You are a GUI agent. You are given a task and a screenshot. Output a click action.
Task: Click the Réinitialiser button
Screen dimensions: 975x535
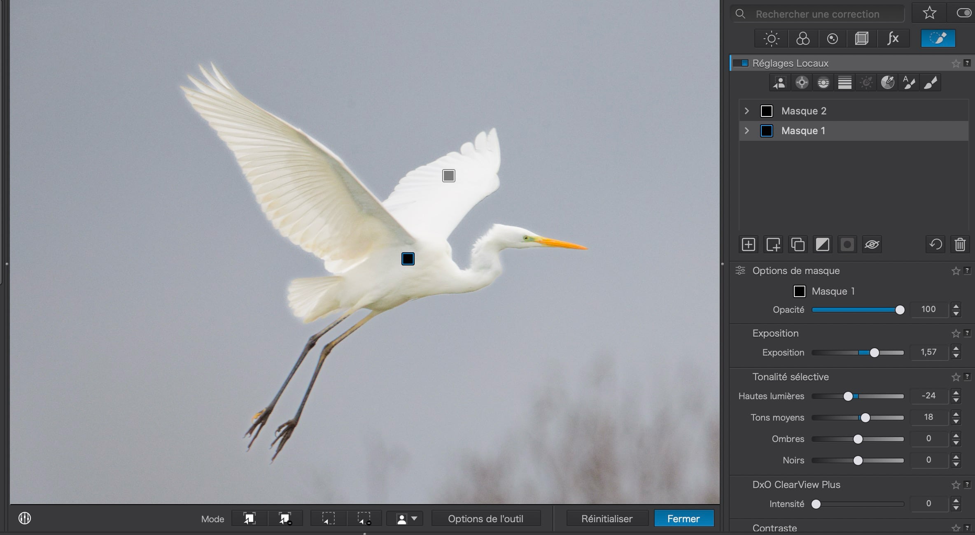point(607,519)
